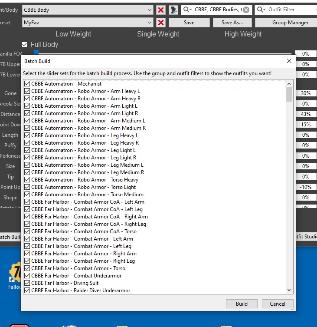Click the list scrollbar down arrow
The width and height of the screenshot is (317, 327).
click(x=289, y=290)
